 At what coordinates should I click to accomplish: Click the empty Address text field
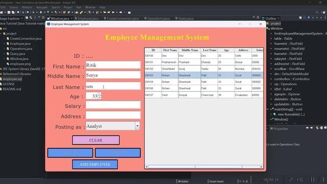pyautogui.click(x=113, y=115)
